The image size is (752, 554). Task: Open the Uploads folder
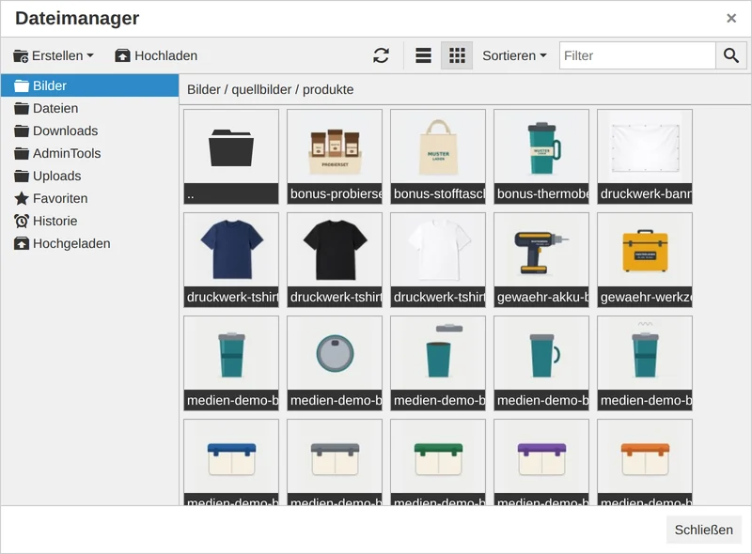(89, 176)
